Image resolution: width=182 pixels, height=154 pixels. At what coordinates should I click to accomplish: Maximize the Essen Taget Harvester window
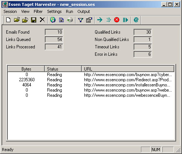170,4
